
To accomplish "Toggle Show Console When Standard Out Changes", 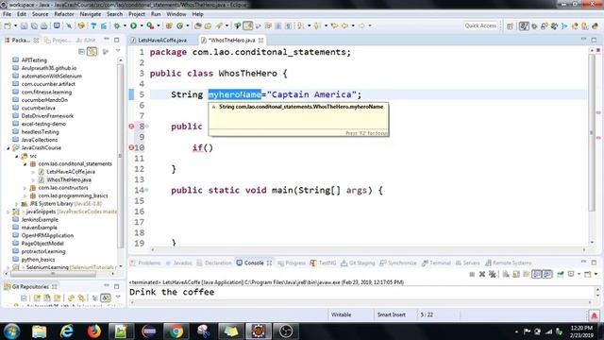I will (537, 274).
